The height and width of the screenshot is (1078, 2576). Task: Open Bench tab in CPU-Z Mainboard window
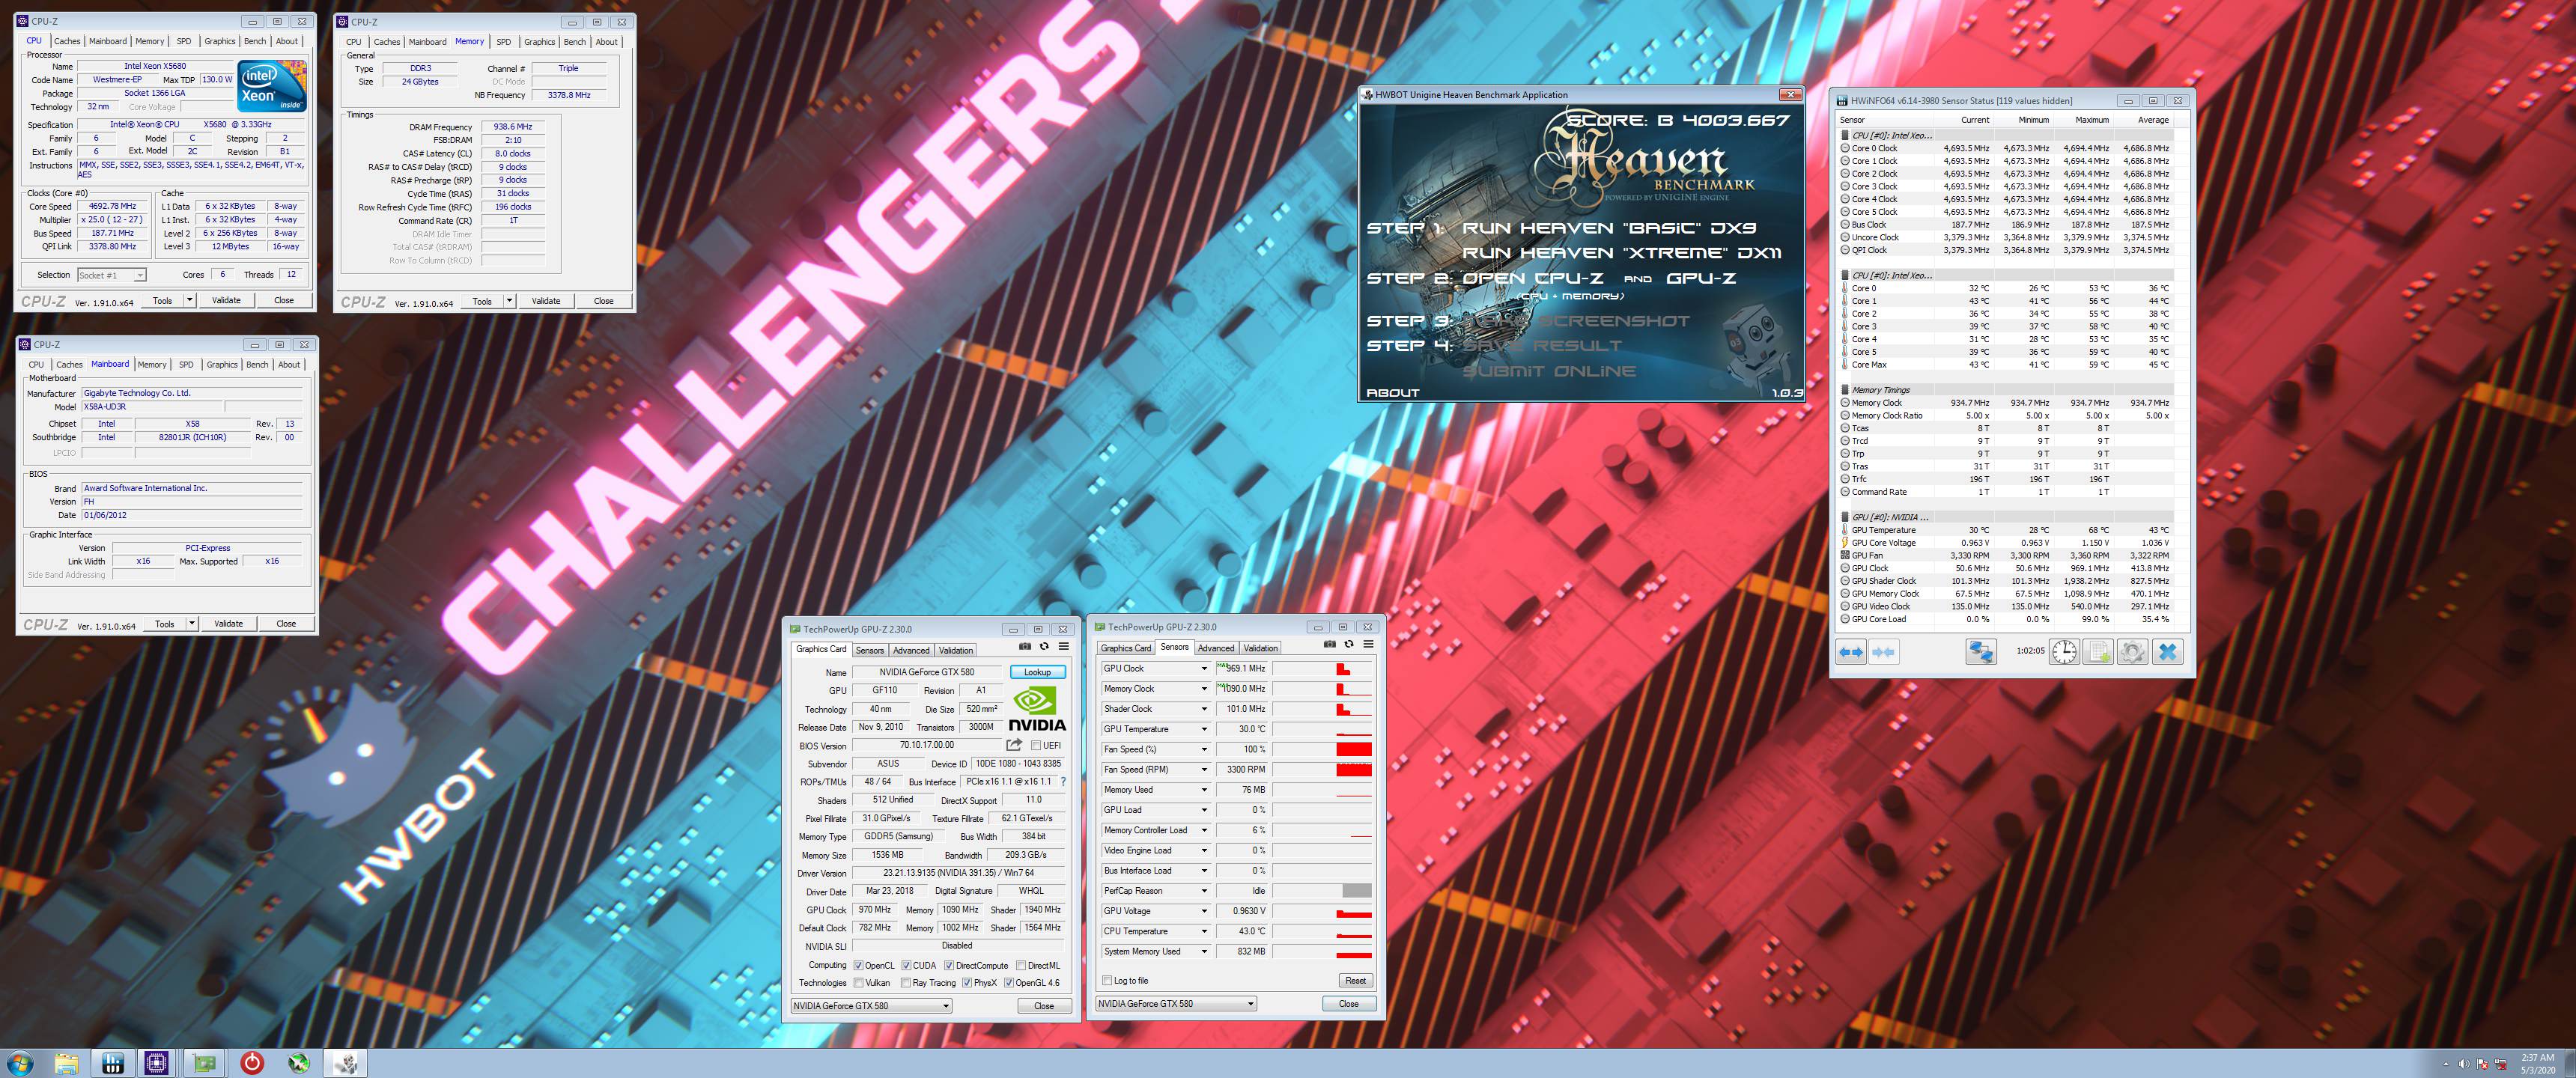click(x=257, y=365)
